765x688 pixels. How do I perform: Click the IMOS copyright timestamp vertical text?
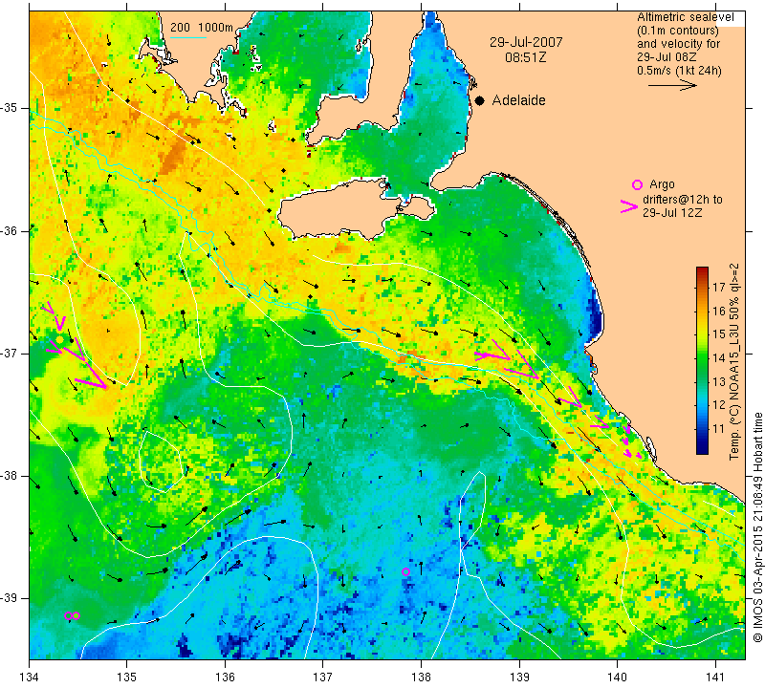click(x=757, y=527)
